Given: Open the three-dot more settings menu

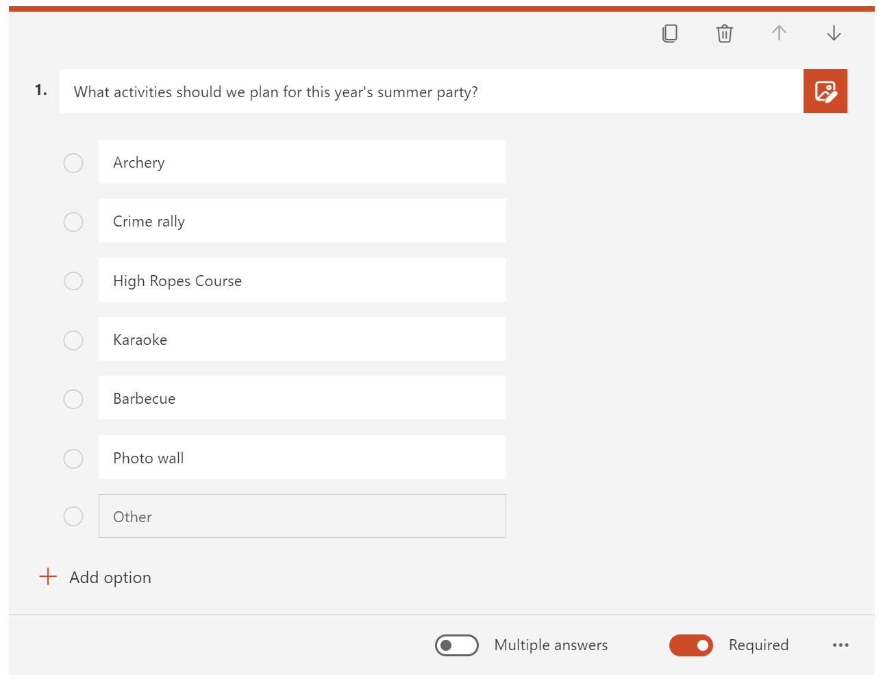Looking at the screenshot, I should pos(841,645).
